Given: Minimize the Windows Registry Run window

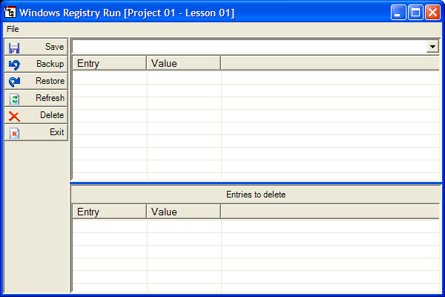Looking at the screenshot, I should click(x=400, y=12).
